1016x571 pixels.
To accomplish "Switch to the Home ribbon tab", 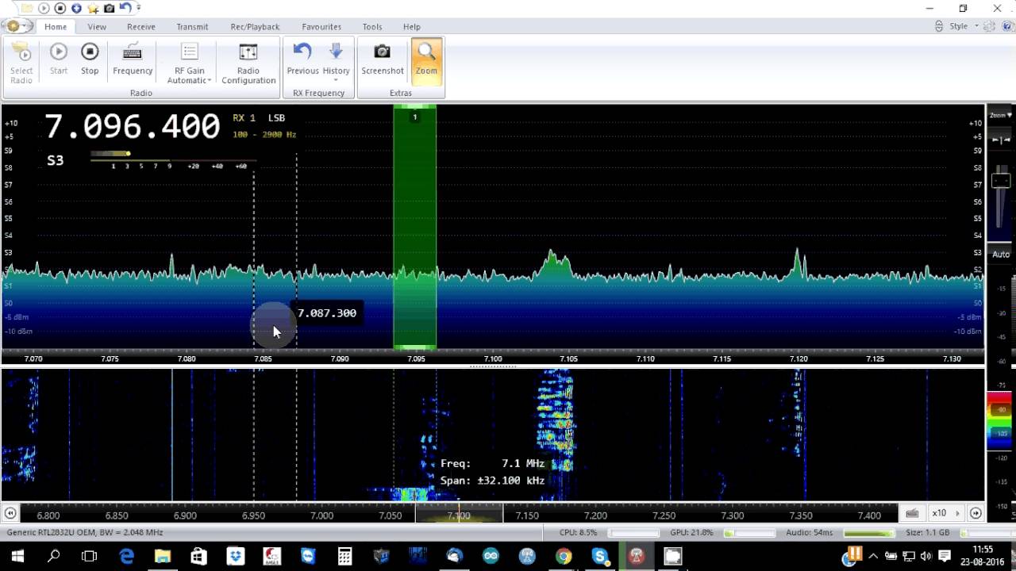I will click(x=56, y=26).
